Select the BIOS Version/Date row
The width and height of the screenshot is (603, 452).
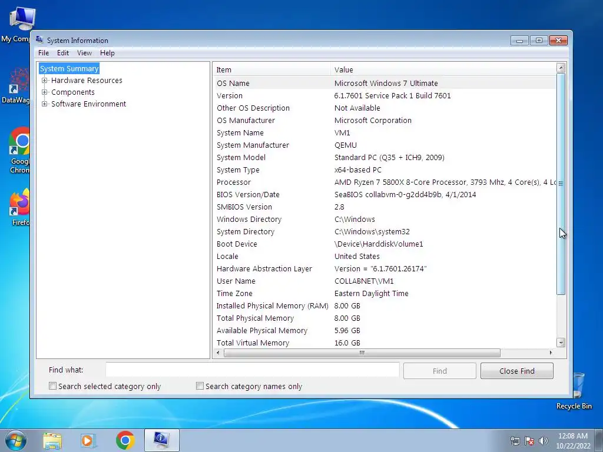click(385, 194)
